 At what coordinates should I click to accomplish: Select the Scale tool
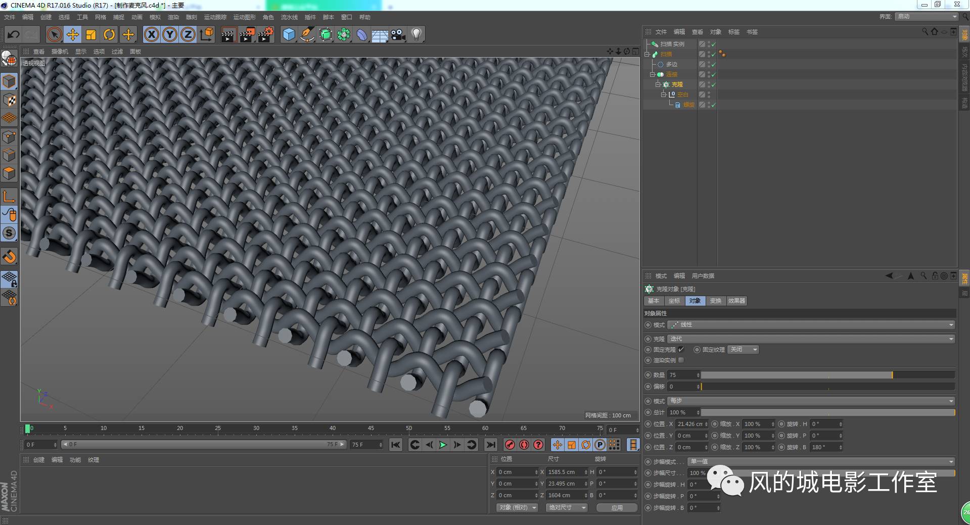[x=91, y=34]
